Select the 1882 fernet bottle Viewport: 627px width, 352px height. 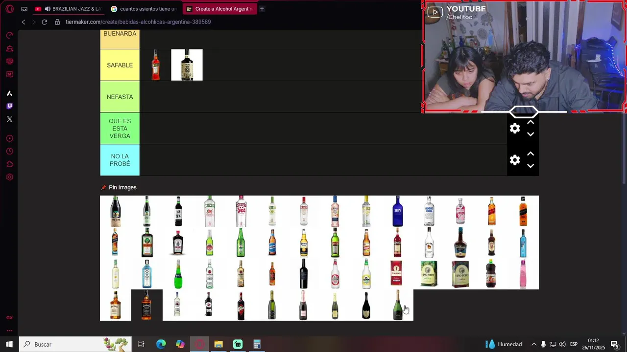click(178, 211)
